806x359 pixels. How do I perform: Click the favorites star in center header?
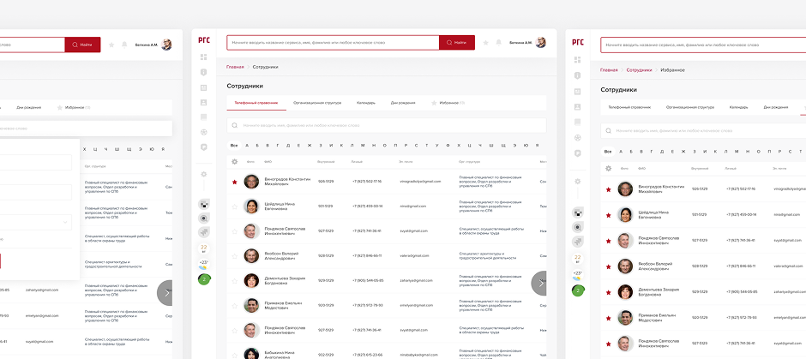[485, 42]
